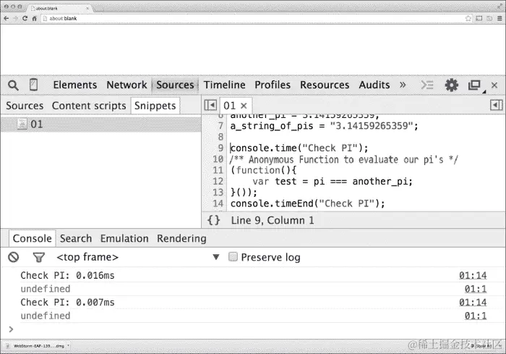The image size is (506, 354).
Task: Reload the page with refresh icon
Action: click(x=25, y=18)
